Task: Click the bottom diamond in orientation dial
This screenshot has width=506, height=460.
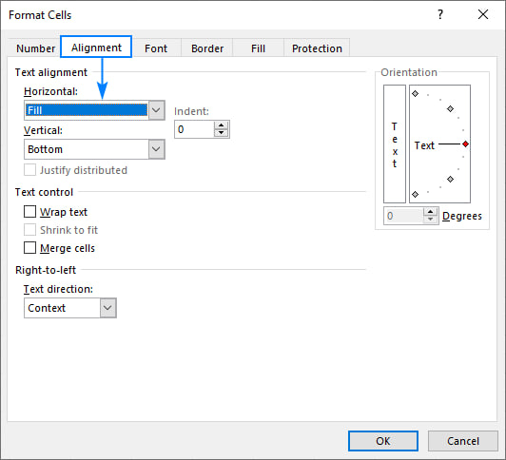Action: [x=416, y=195]
